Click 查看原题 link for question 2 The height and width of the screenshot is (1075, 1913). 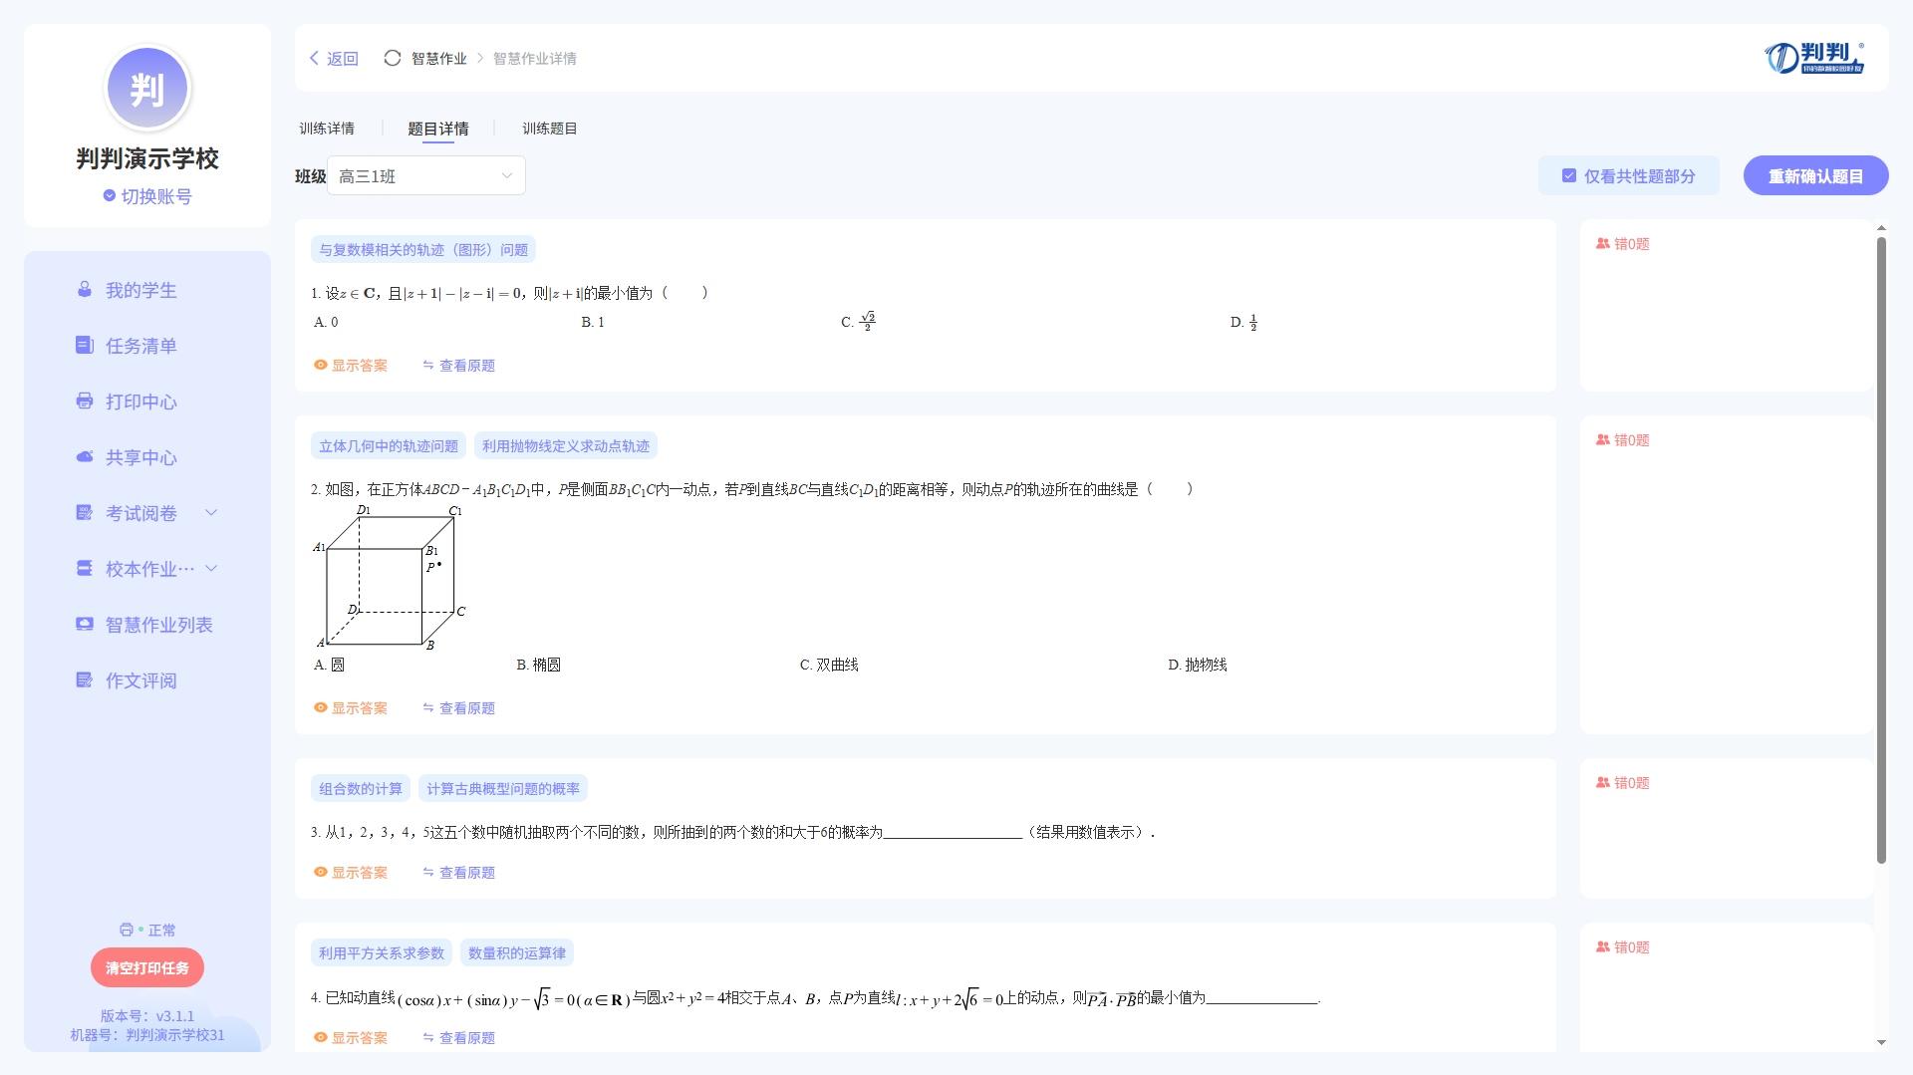pos(458,708)
